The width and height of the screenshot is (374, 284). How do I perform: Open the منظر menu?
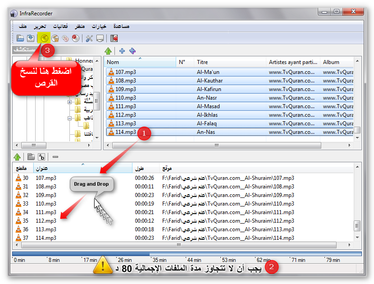click(80, 26)
